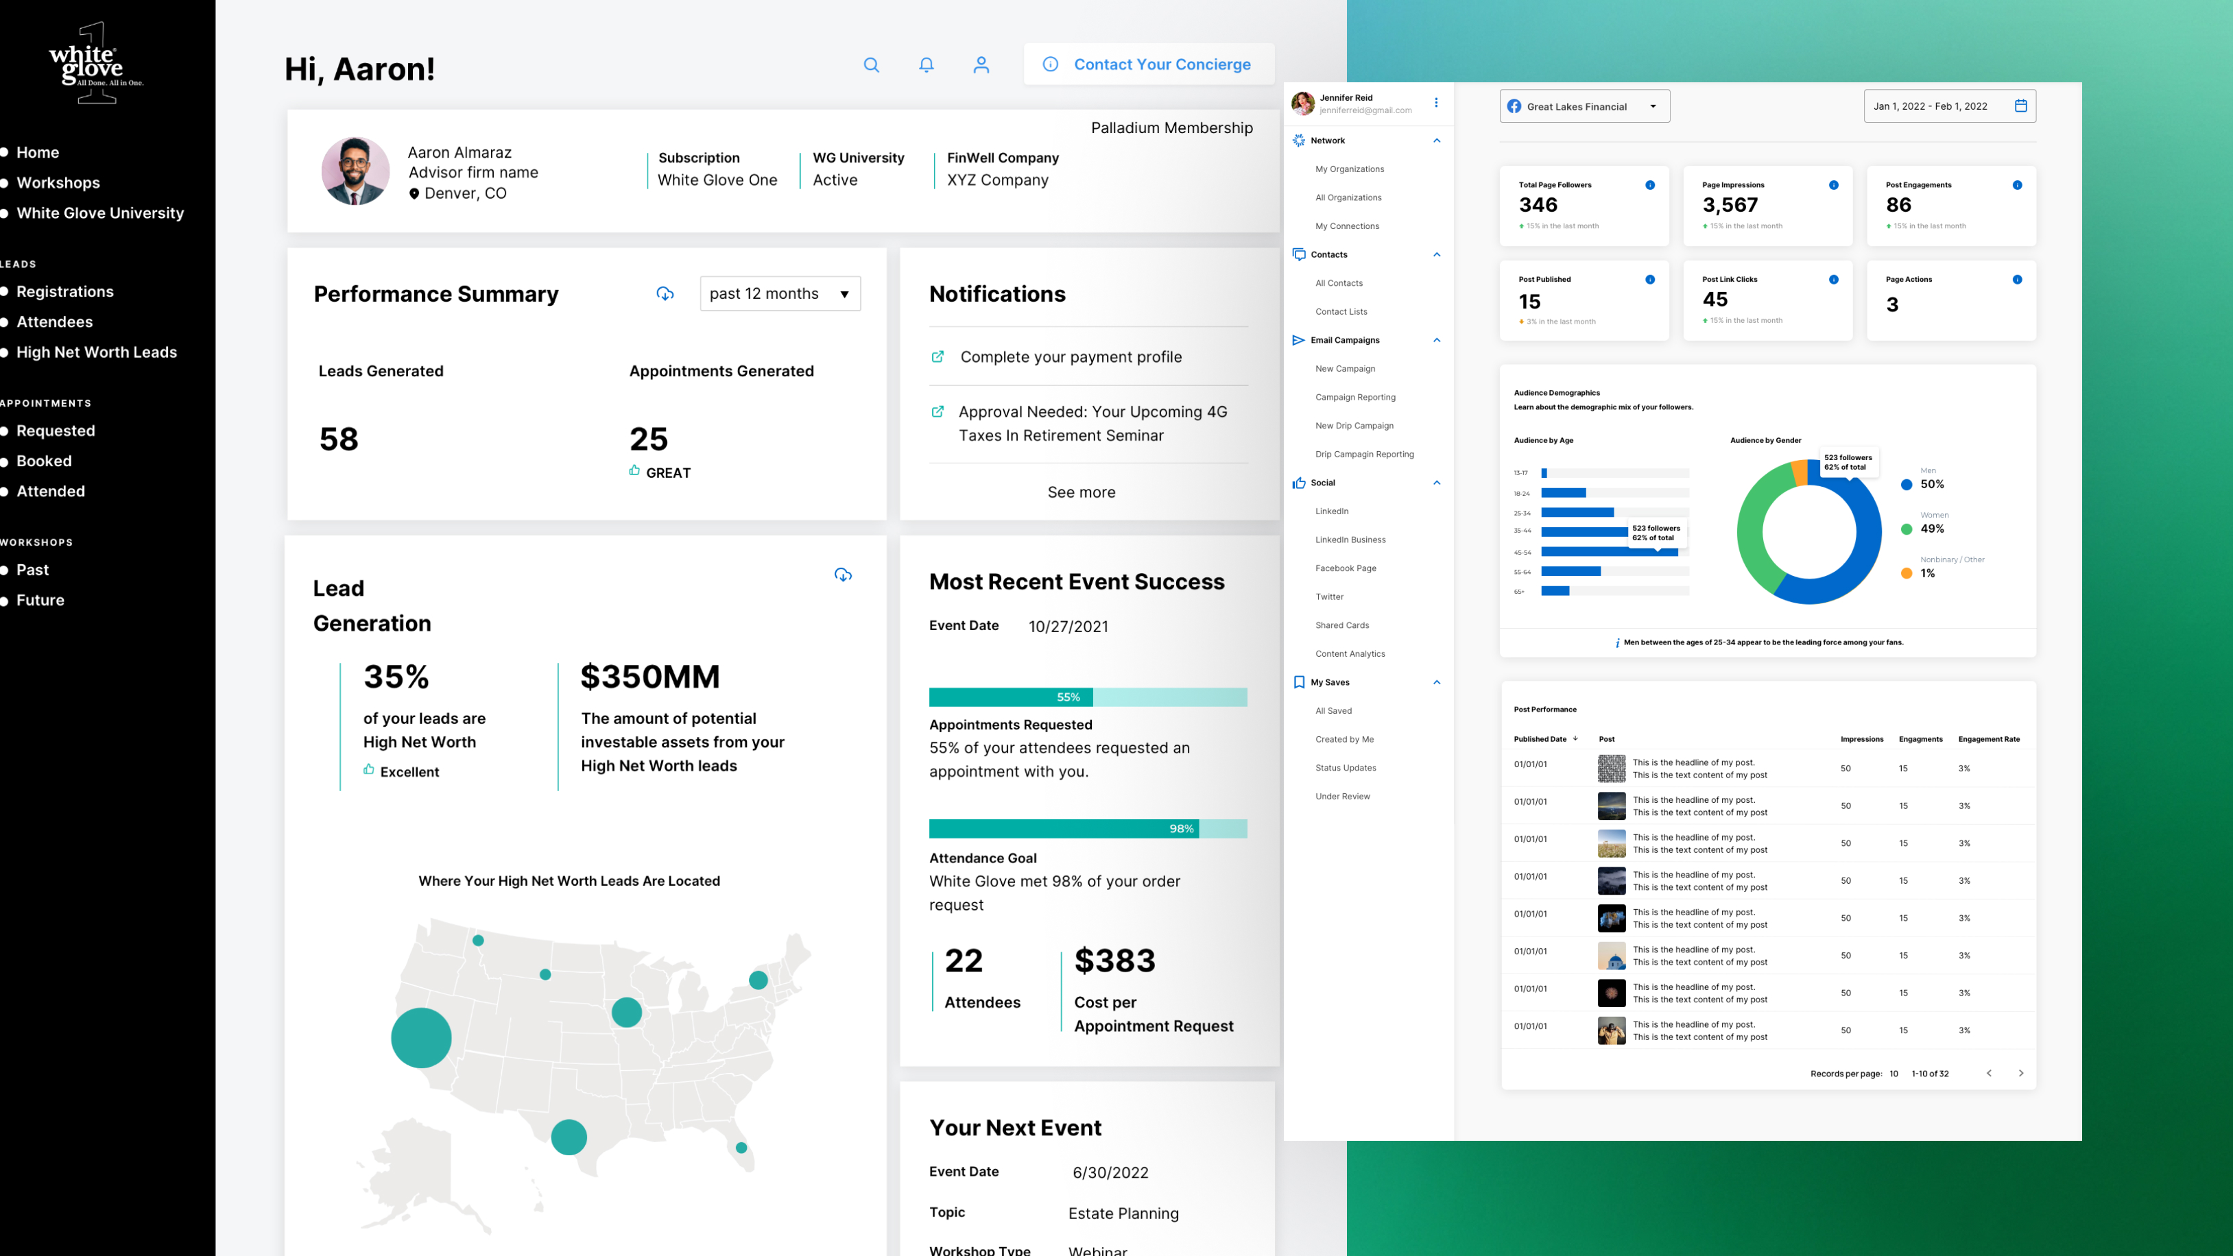Open the notifications bell icon
The width and height of the screenshot is (2233, 1256).
pos(927,65)
